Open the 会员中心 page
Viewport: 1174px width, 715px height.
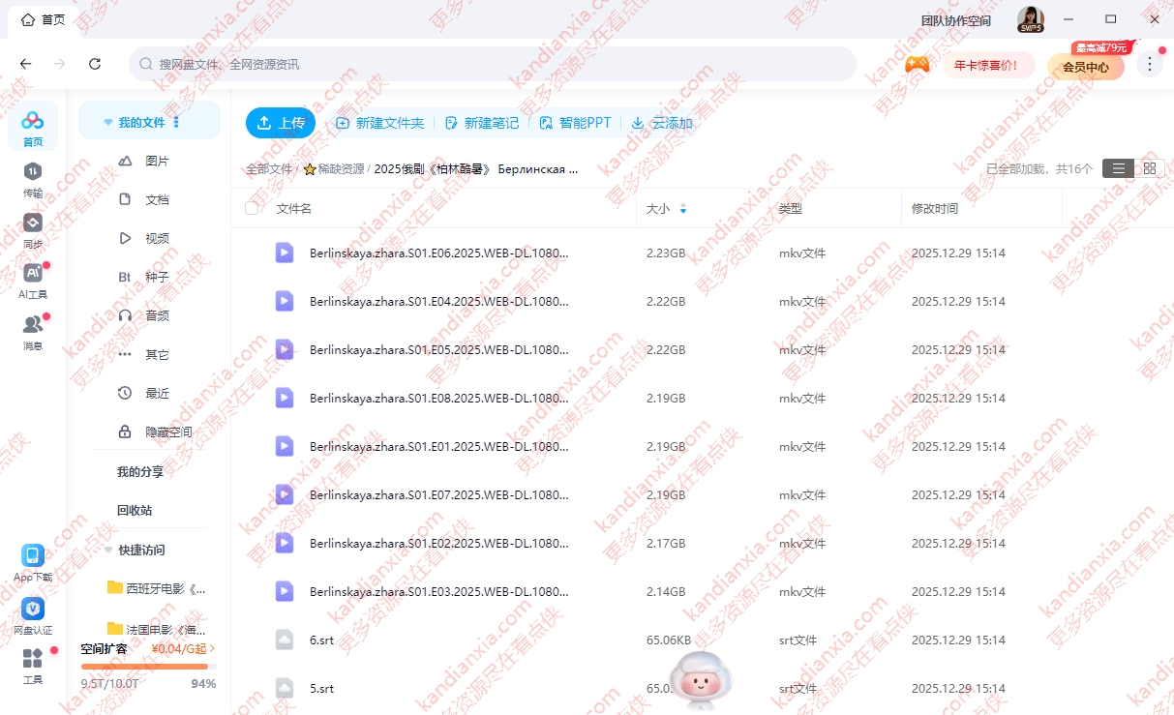pos(1085,67)
